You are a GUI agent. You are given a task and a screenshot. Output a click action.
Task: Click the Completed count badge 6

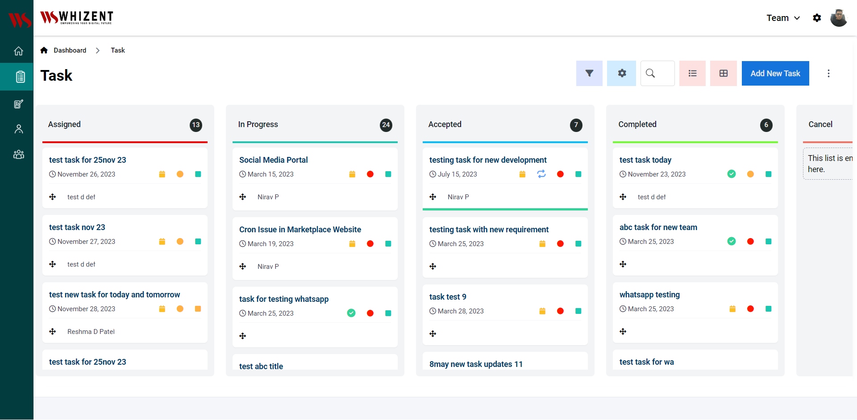coord(766,125)
